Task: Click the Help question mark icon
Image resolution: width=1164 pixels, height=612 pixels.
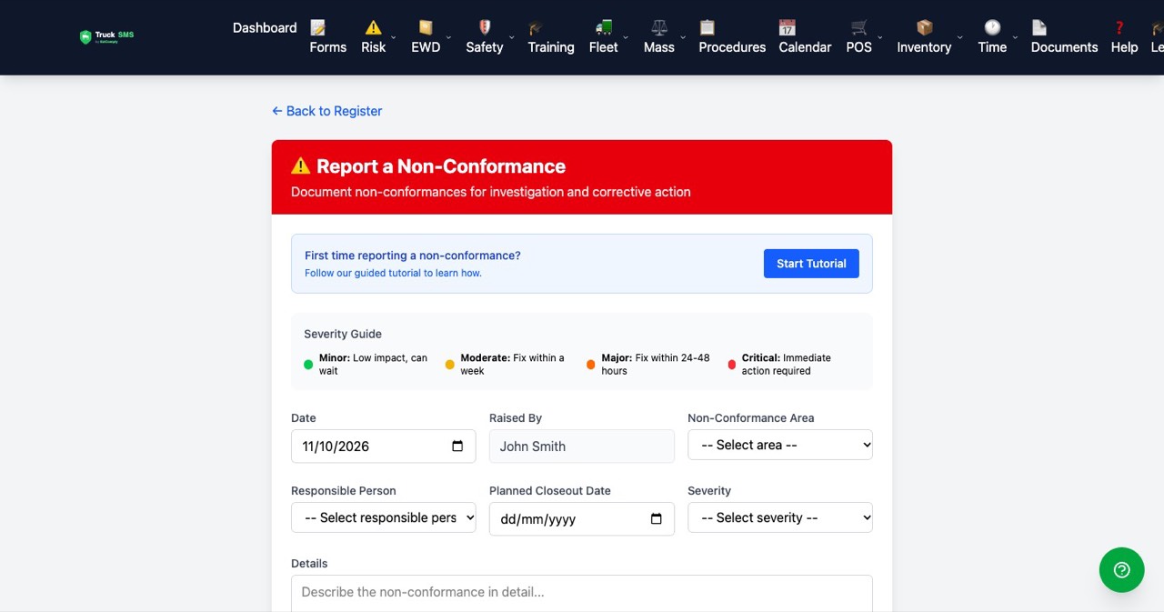Action: pos(1119,28)
